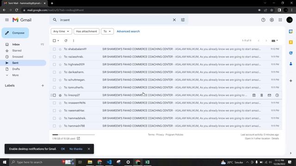Refresh the sent mail list

point(66,41)
